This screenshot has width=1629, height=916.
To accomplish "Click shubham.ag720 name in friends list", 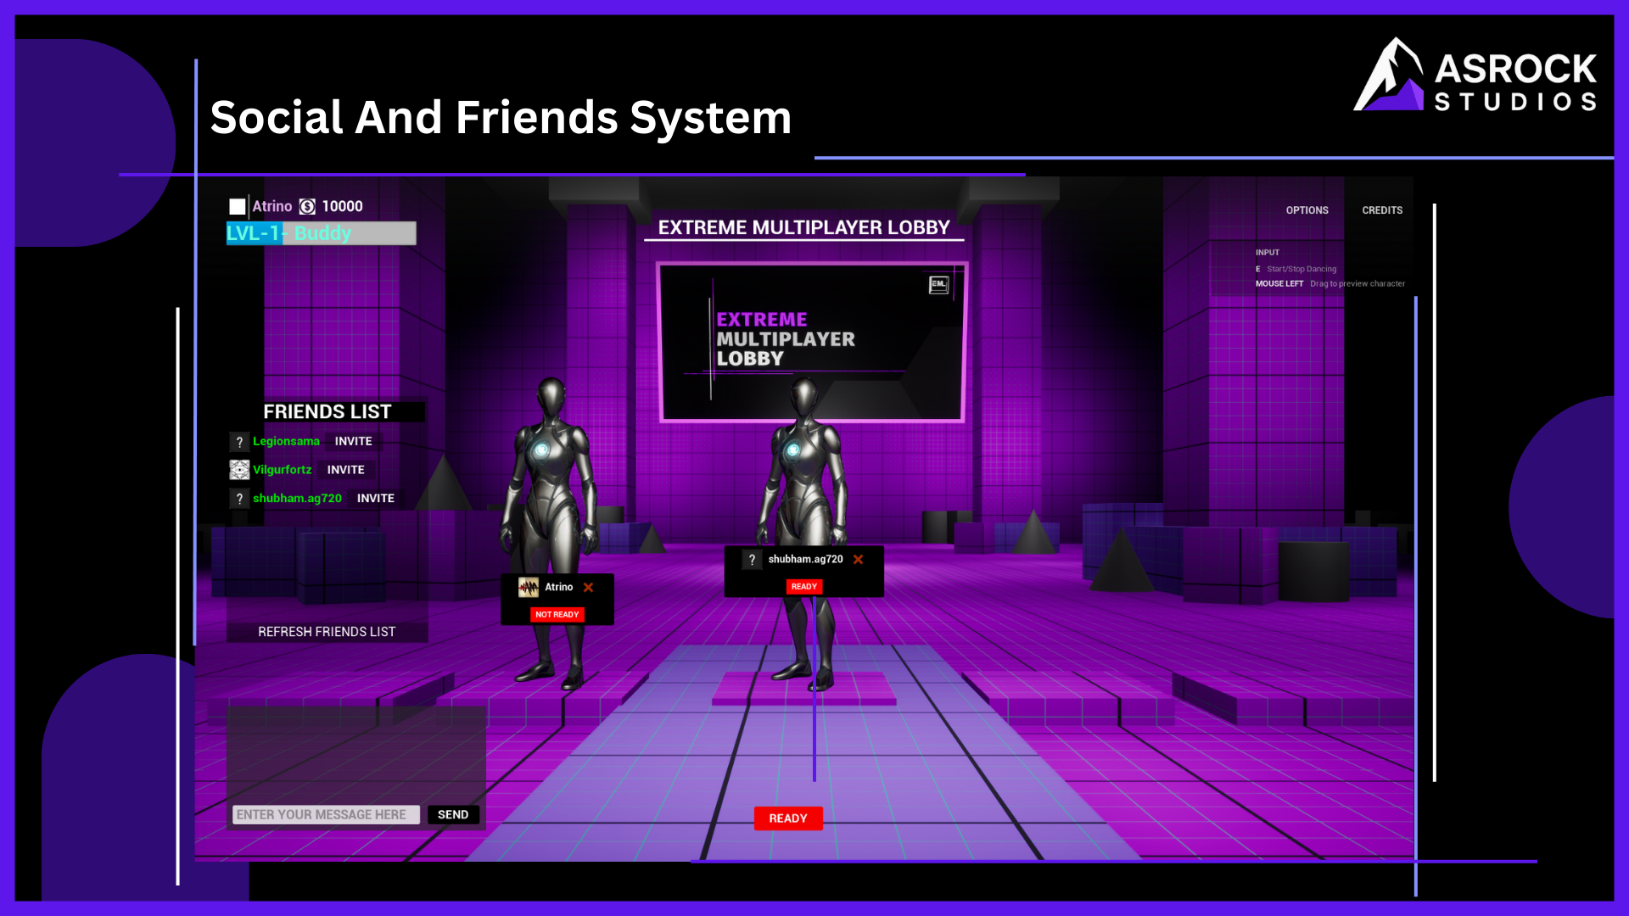I will coord(297,498).
